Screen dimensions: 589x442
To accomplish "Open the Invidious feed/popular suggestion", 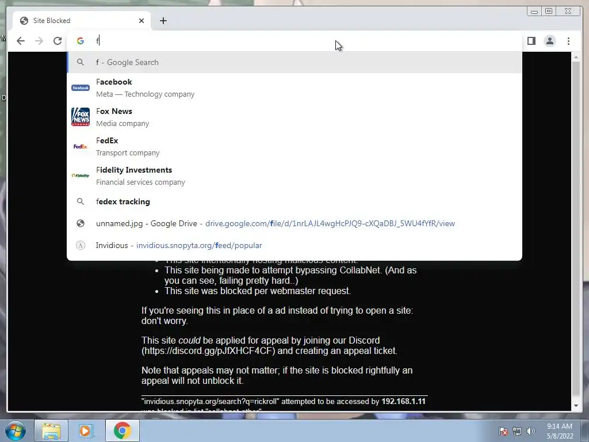I will (x=294, y=245).
